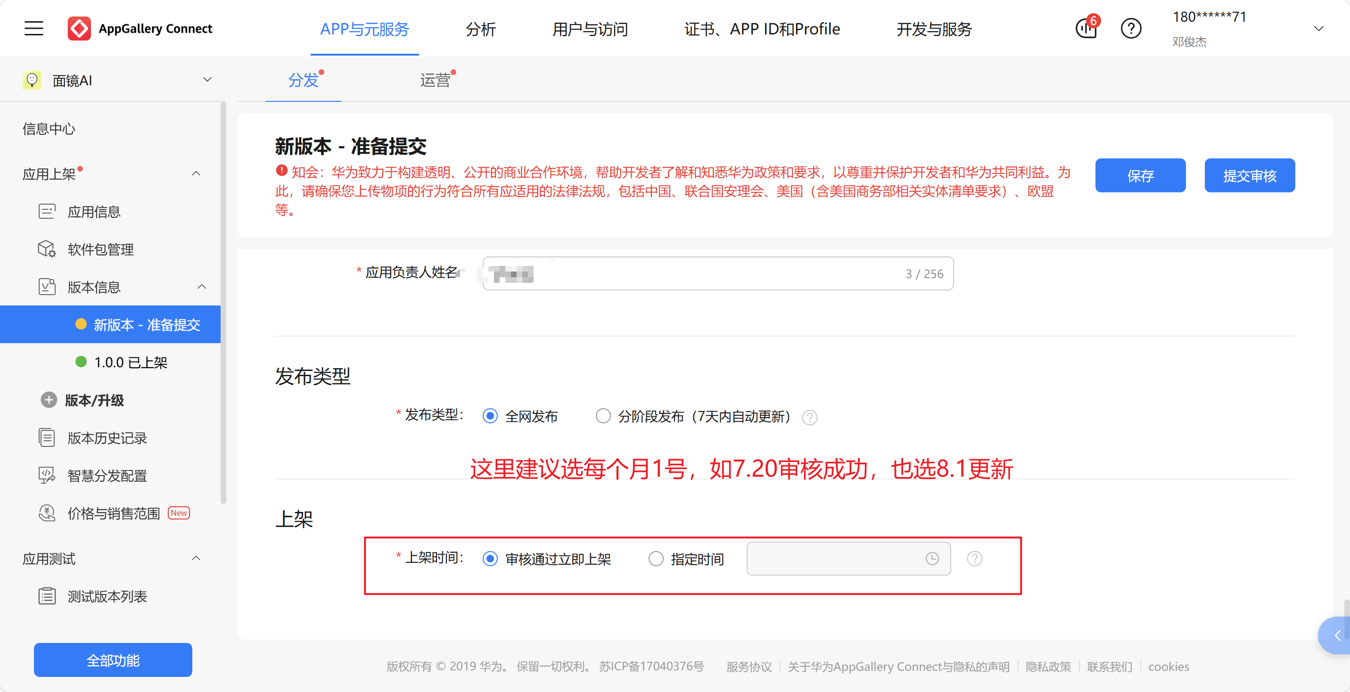Switch to the 运营 tab
Viewport: 1350px width, 692px height.
(435, 80)
